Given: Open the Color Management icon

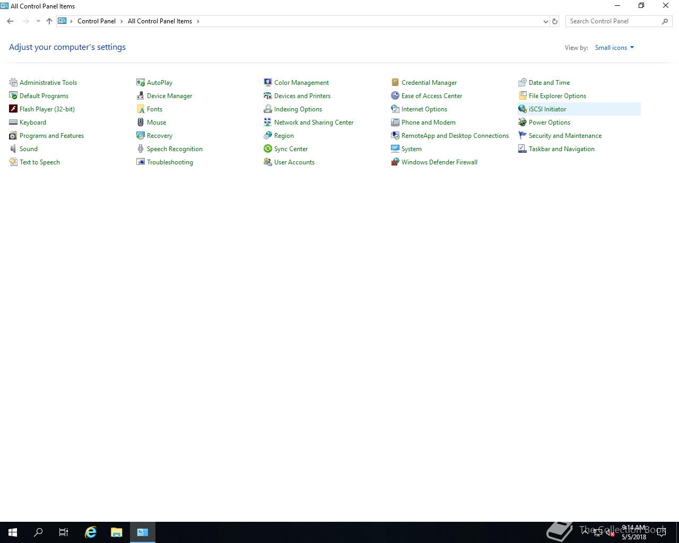Looking at the screenshot, I should (x=268, y=82).
